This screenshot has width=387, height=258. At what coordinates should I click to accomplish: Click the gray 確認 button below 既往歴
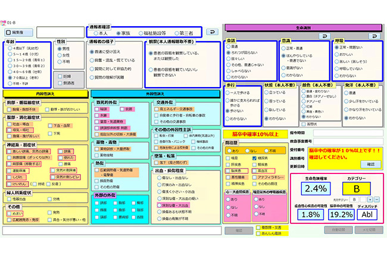239,231
